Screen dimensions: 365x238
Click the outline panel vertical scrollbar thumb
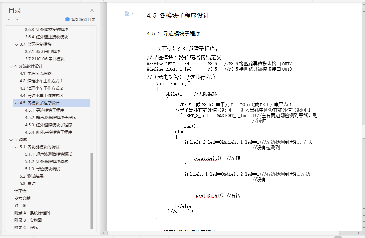92,191
